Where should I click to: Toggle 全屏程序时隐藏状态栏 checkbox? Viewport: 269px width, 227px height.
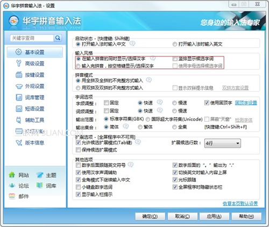pyautogui.click(x=175, y=187)
